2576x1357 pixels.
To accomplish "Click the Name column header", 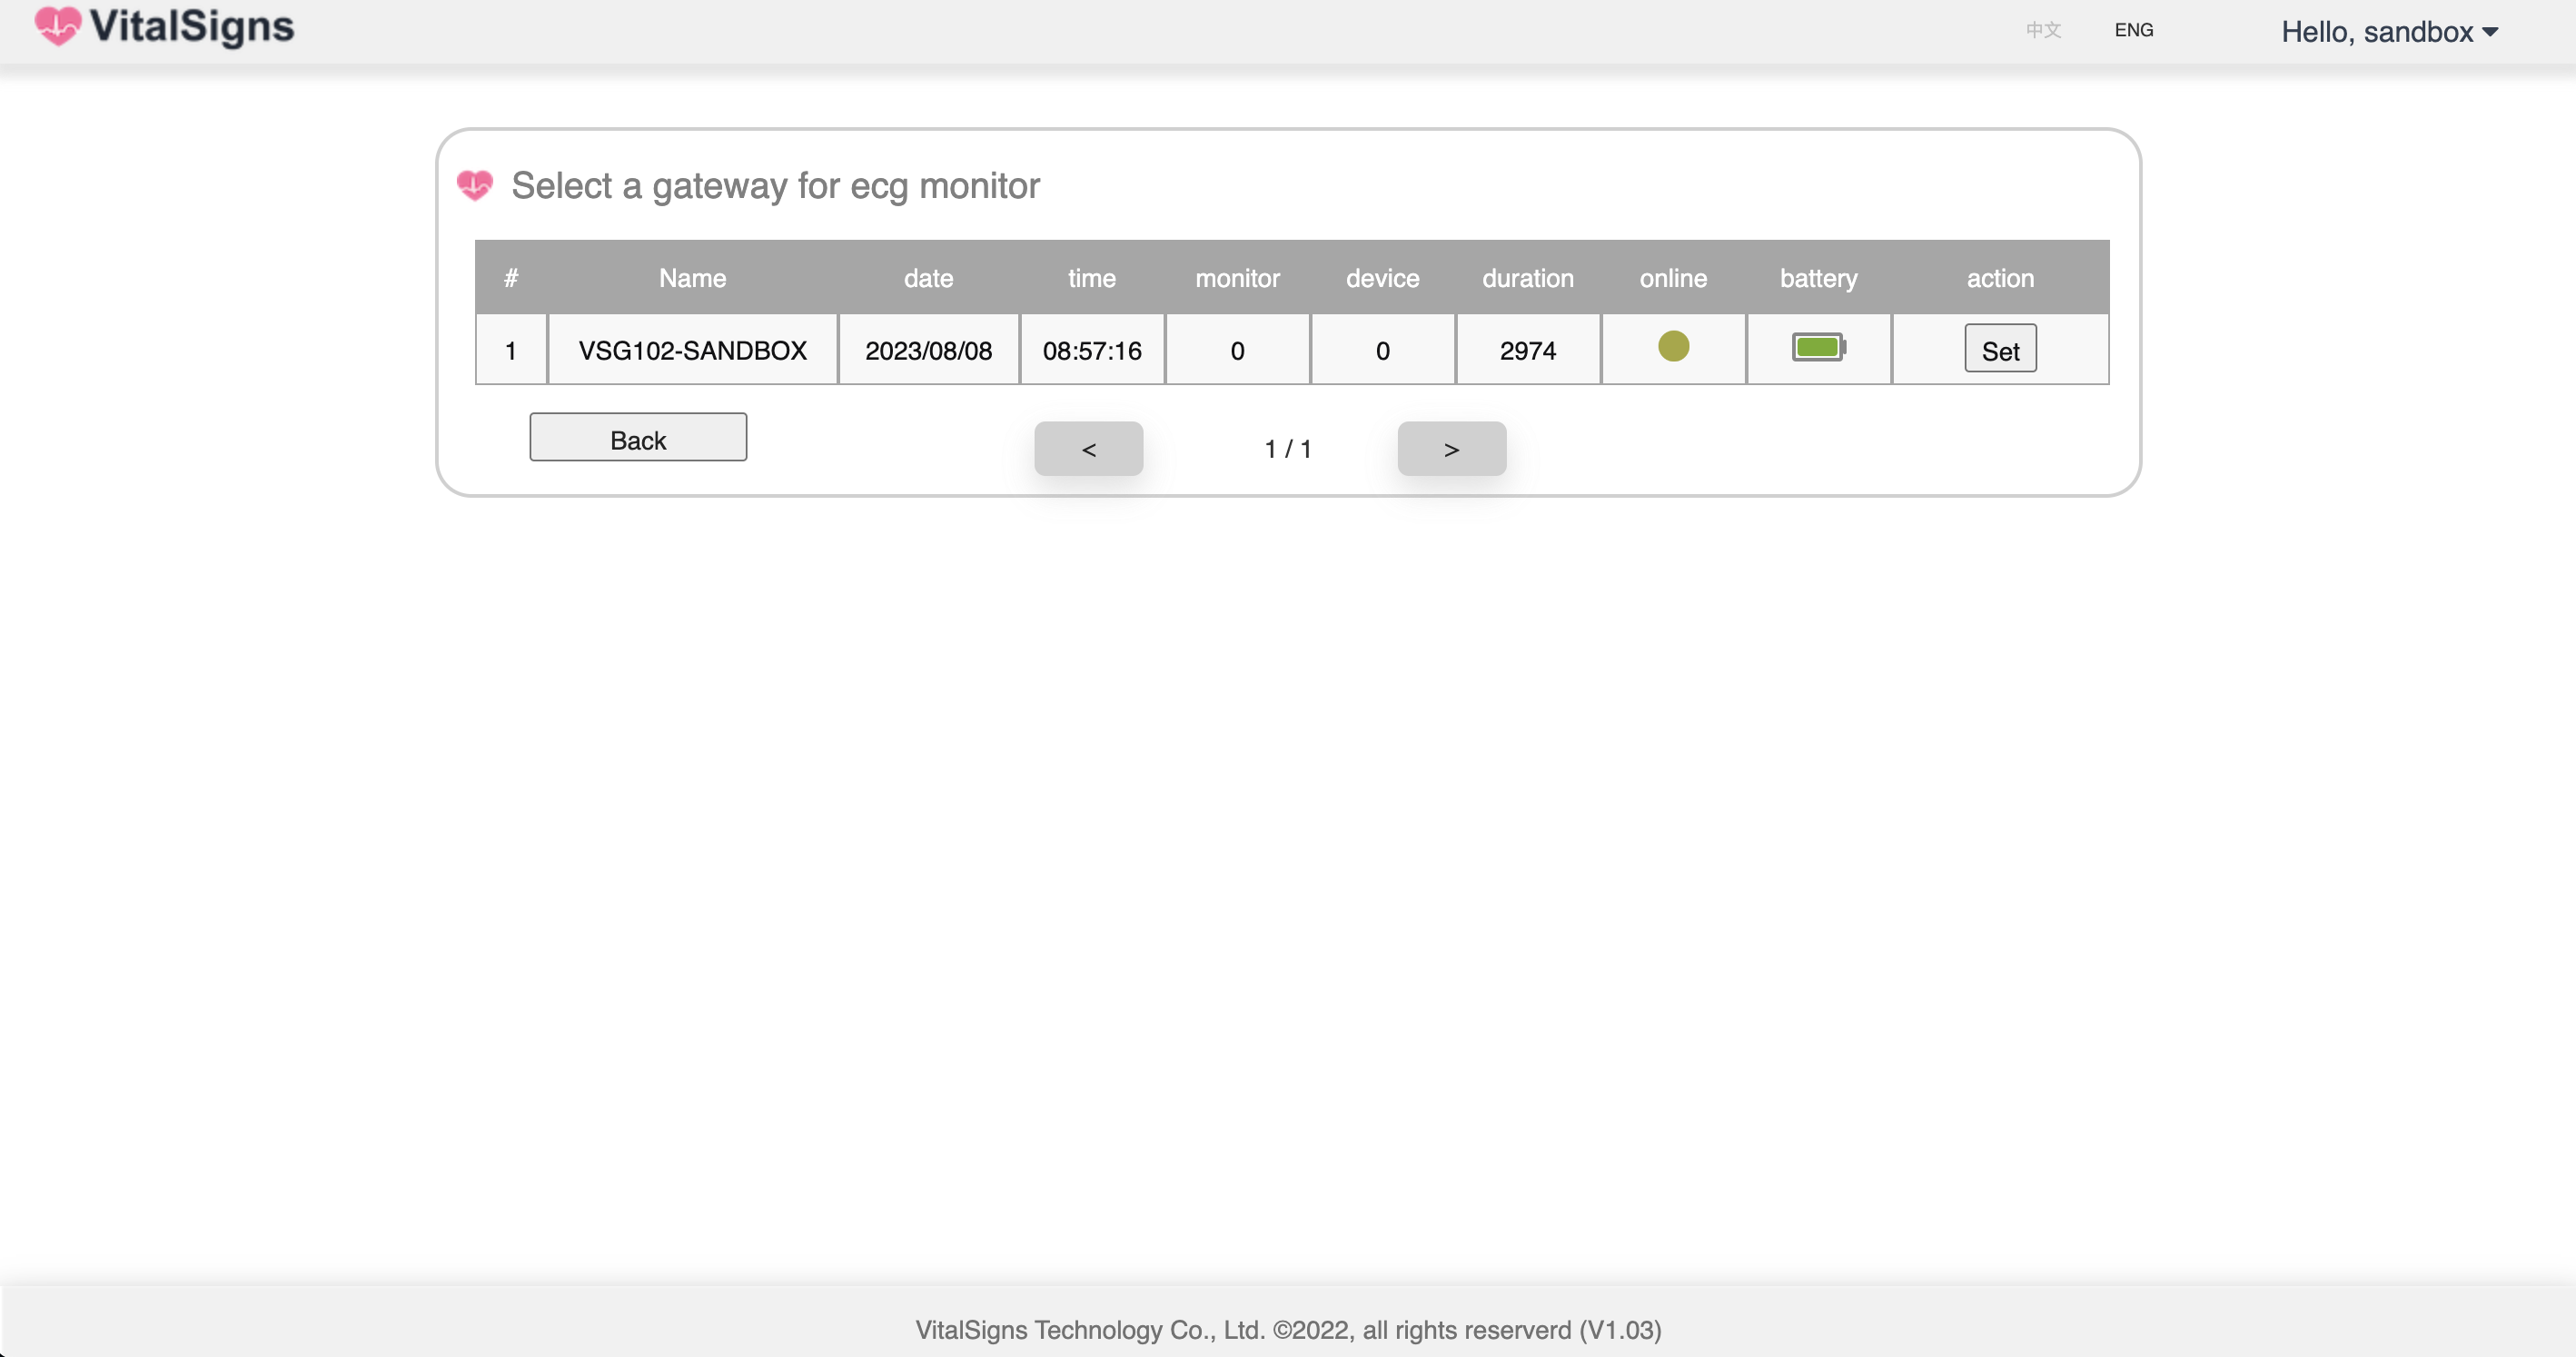I will 692,278.
